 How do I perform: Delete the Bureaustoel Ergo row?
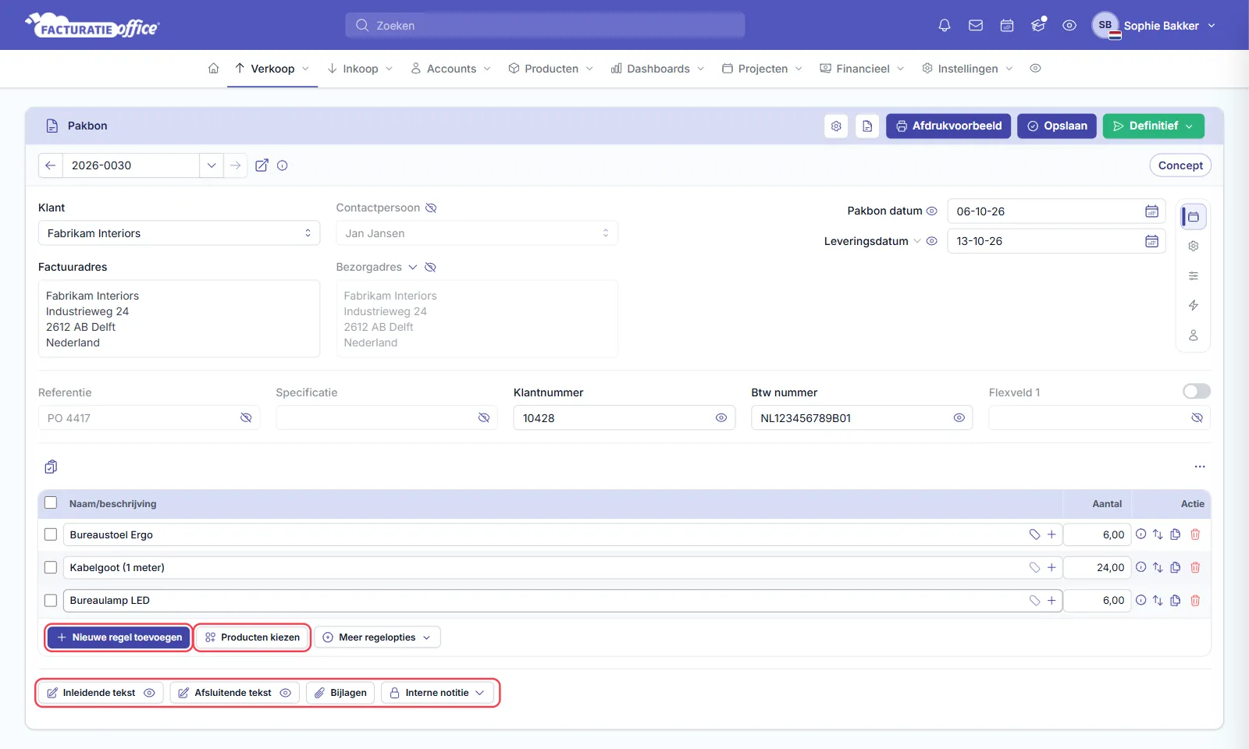[1195, 534]
